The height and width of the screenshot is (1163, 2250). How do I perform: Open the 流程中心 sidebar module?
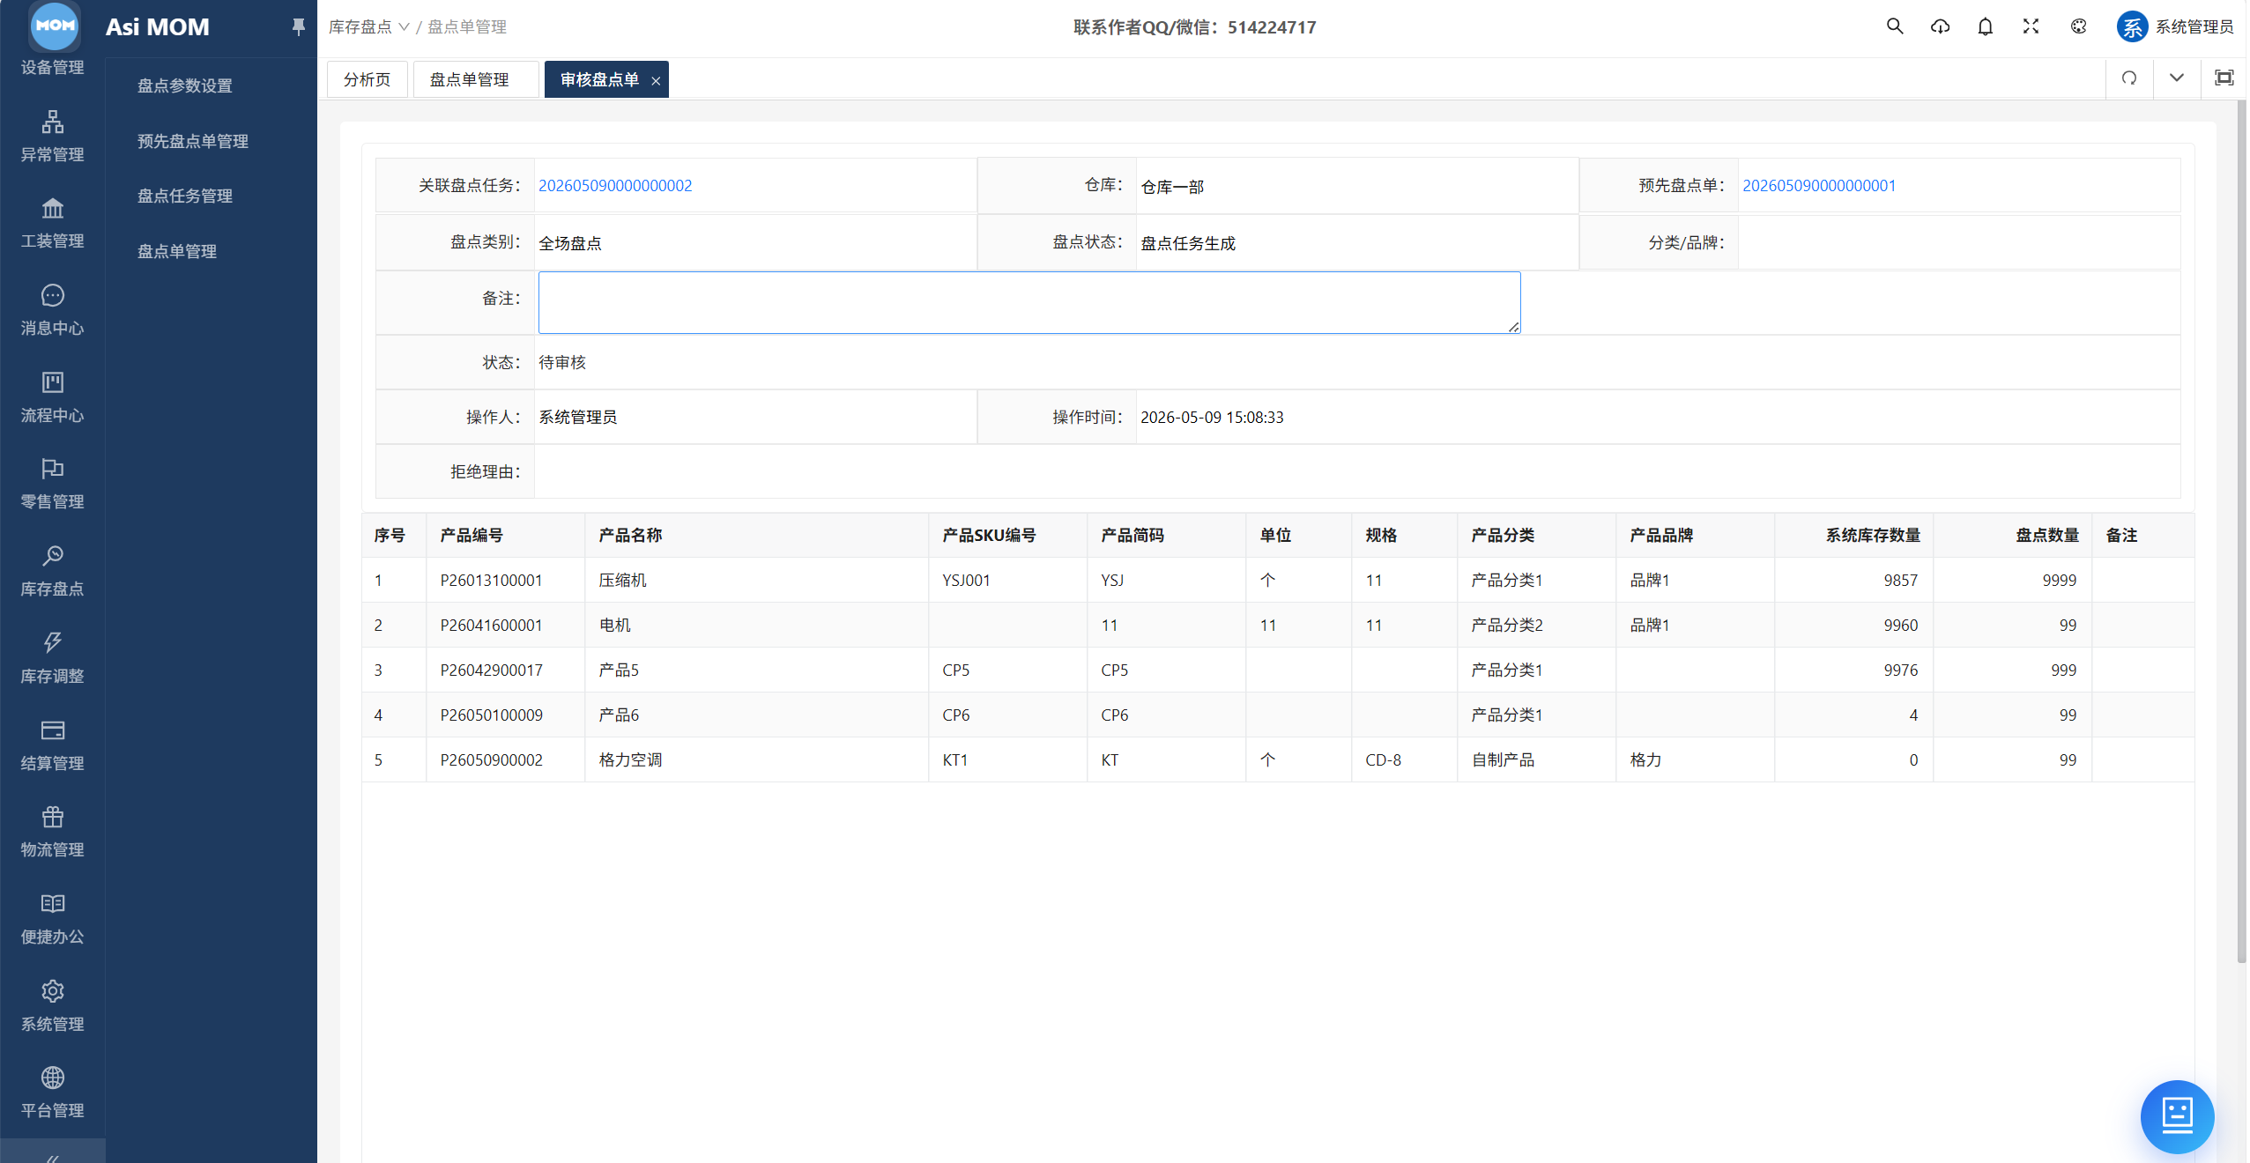pyautogui.click(x=52, y=397)
